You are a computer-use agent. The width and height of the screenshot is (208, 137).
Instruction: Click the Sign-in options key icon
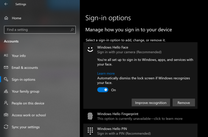coord(6,79)
